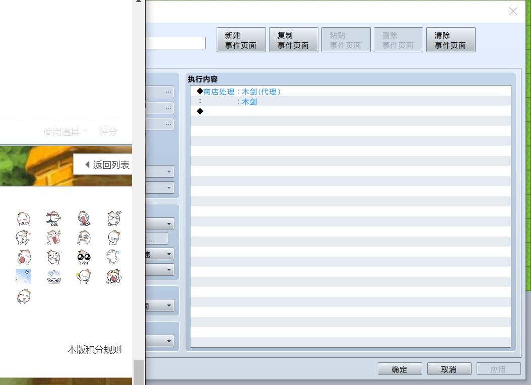Select the empty diamond command line
This screenshot has width=531, height=385.
351,111
